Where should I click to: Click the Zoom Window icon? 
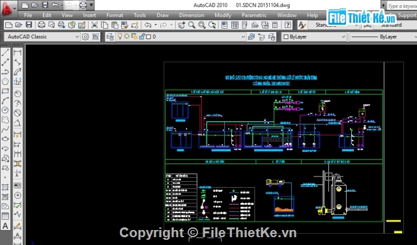[202, 25]
